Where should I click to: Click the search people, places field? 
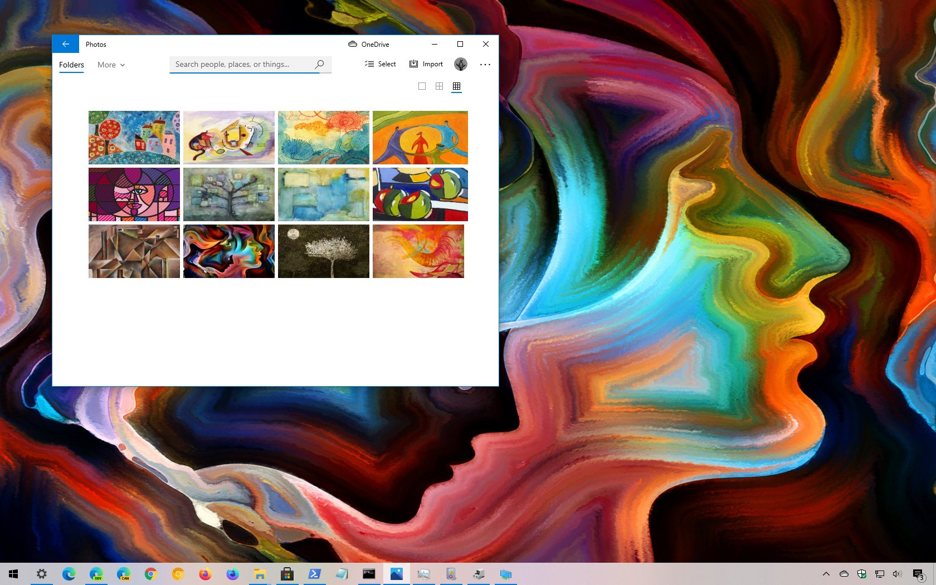tap(242, 64)
